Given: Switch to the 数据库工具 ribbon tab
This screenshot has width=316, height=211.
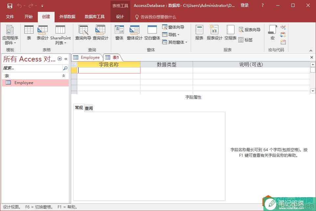Looking at the screenshot, I should (x=94, y=17).
